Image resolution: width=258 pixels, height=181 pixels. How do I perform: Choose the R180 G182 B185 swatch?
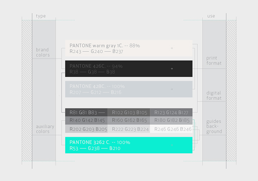[x=171, y=121]
